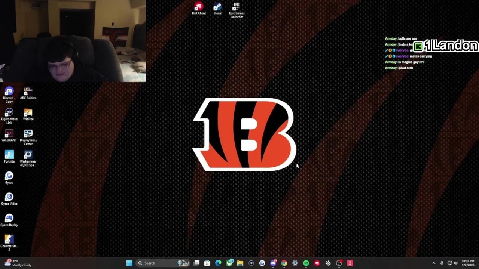Screen dimensions: 479x269
Task: Launch Microsoft Edge from the taskbar
Action: tap(218, 263)
